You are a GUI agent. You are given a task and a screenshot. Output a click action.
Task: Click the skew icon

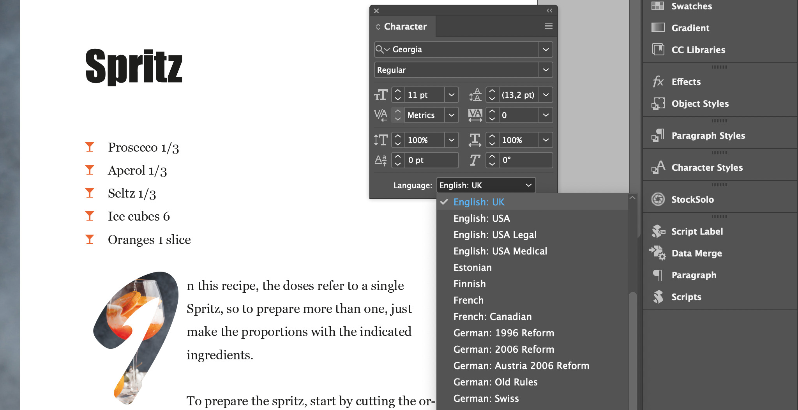[x=475, y=160]
